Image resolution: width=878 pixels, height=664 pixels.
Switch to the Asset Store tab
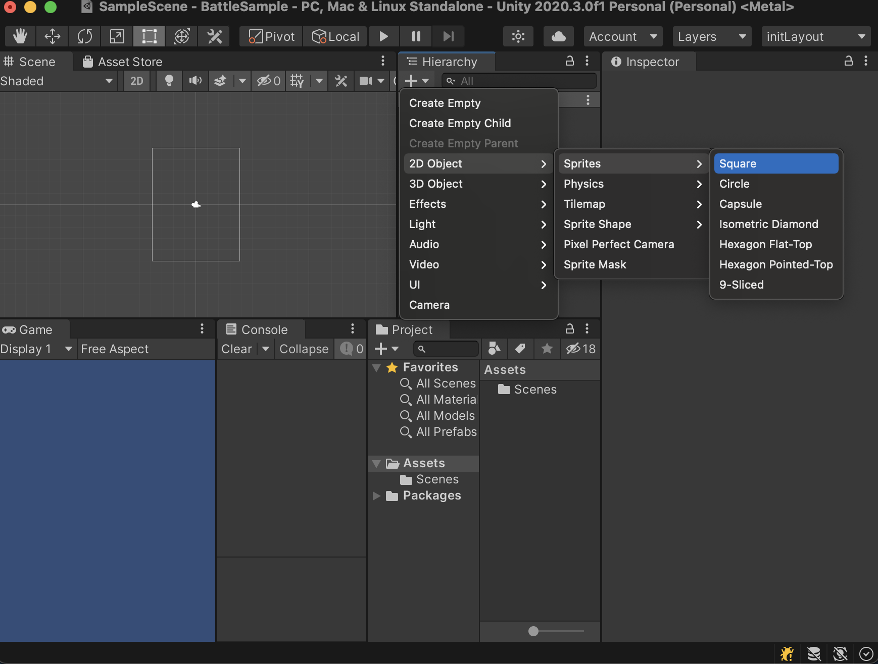pos(123,62)
